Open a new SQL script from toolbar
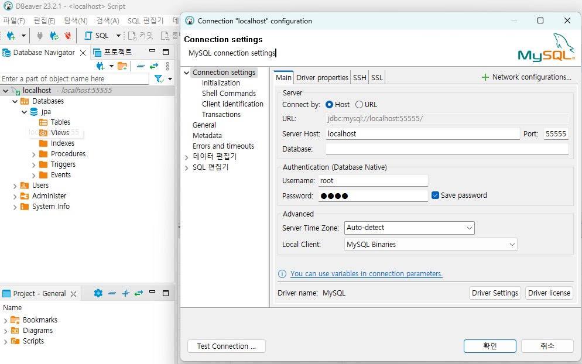This screenshot has width=582, height=364. point(97,36)
